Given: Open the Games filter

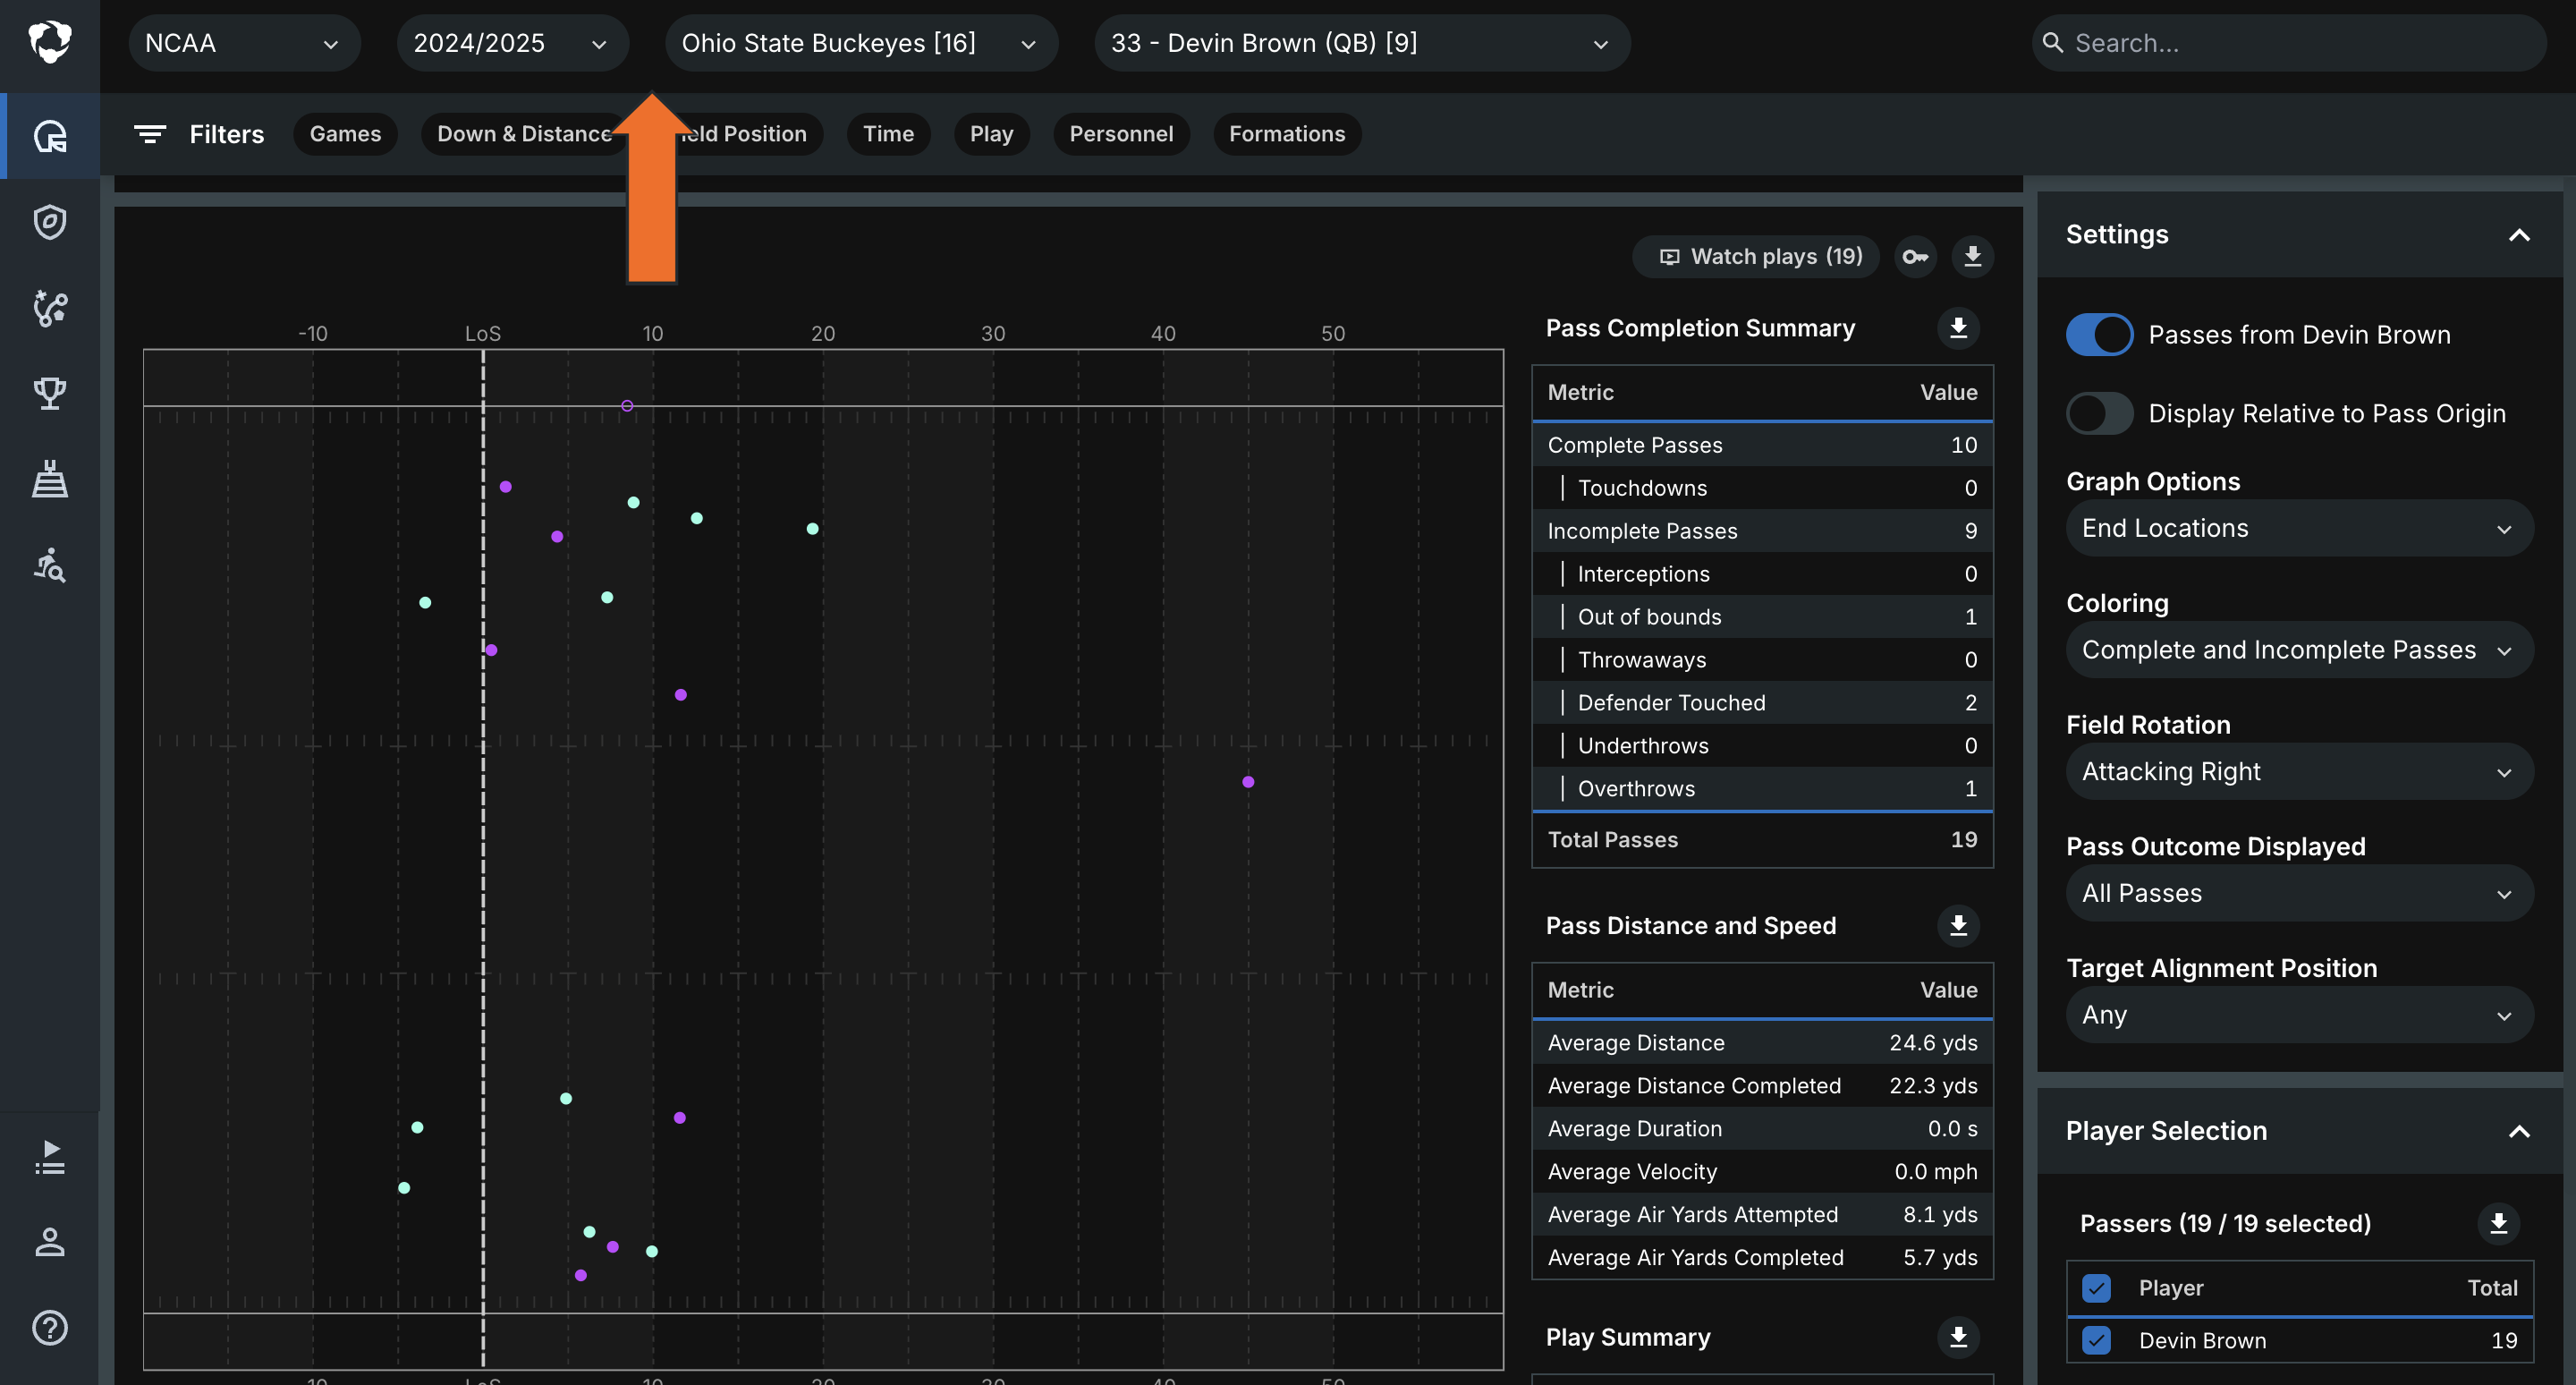Looking at the screenshot, I should (x=345, y=134).
